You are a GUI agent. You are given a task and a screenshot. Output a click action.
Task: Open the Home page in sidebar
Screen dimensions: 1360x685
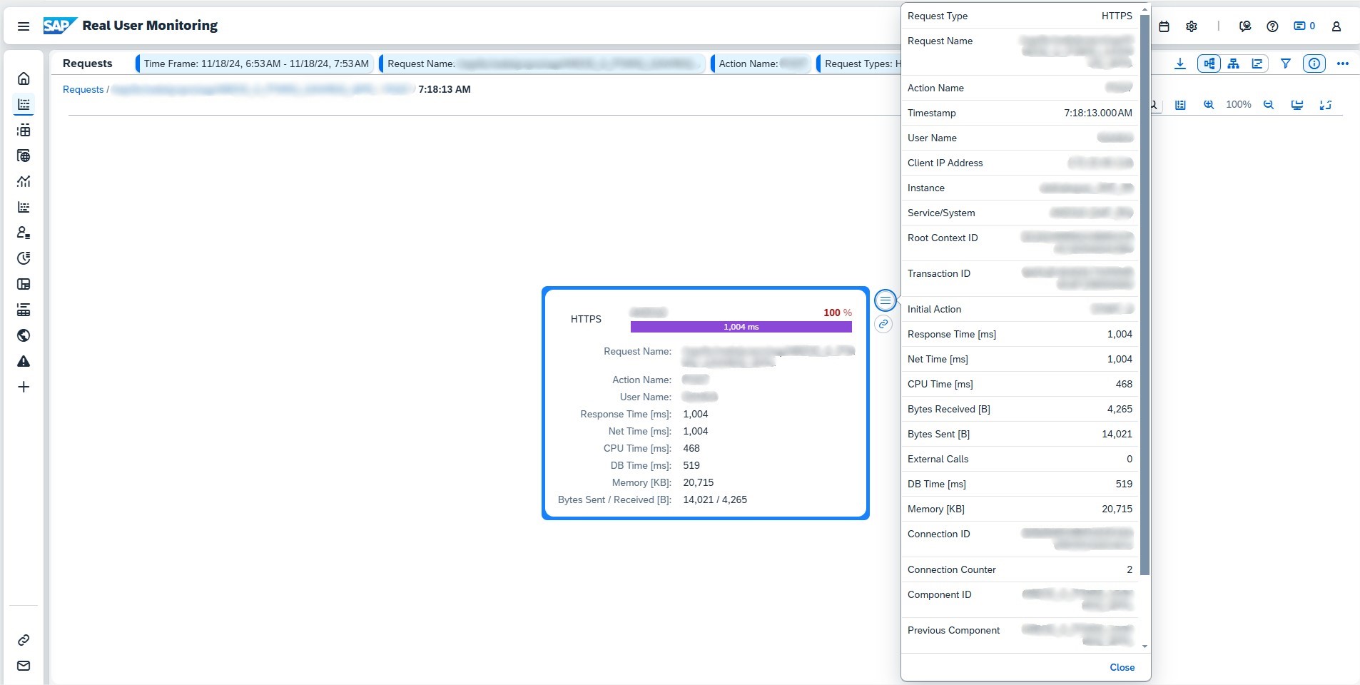tap(24, 78)
